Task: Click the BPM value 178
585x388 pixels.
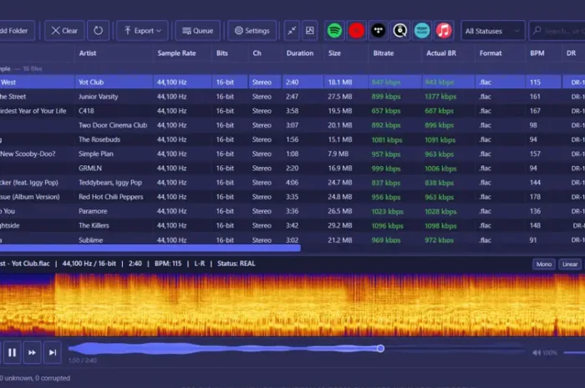Action: 535,197
